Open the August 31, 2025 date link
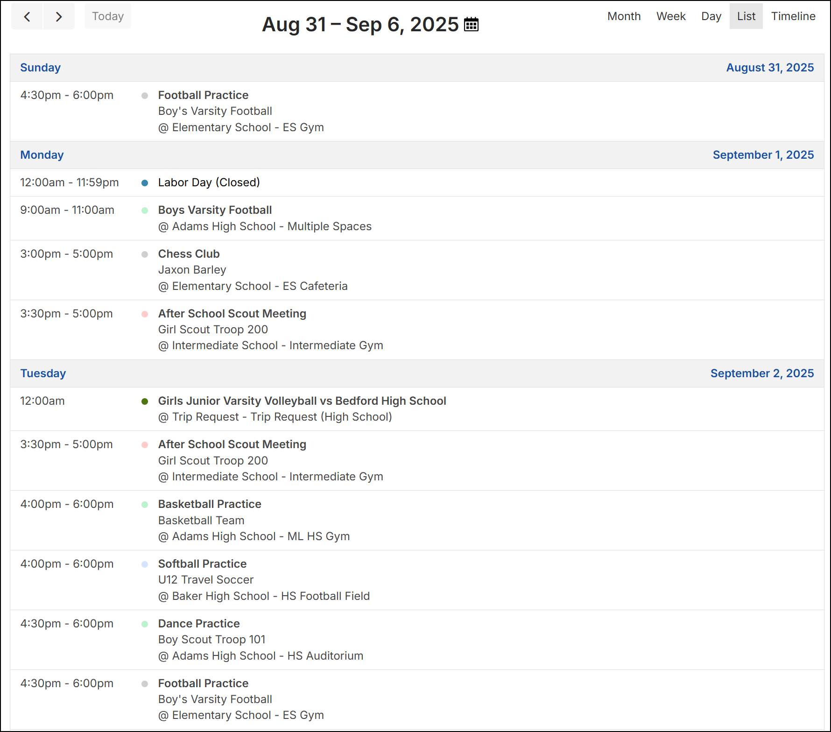The image size is (831, 732). pyautogui.click(x=770, y=68)
